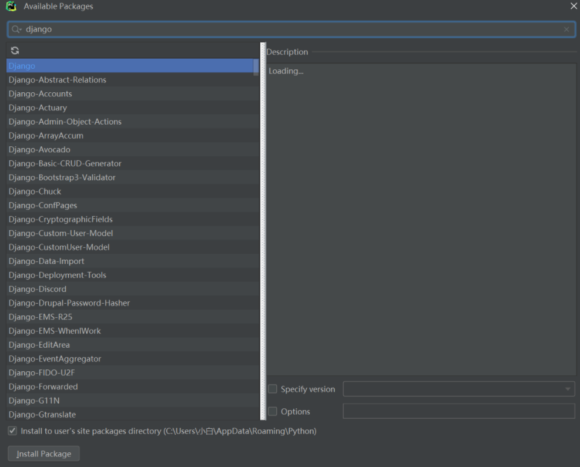Uncheck Install to user's site packages directory
The image size is (580, 467).
[12, 431]
